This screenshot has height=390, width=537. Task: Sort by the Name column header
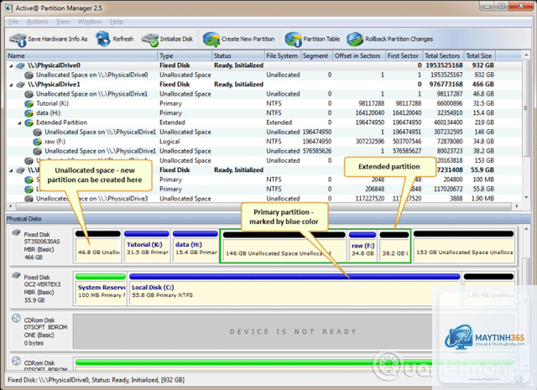(x=82, y=55)
